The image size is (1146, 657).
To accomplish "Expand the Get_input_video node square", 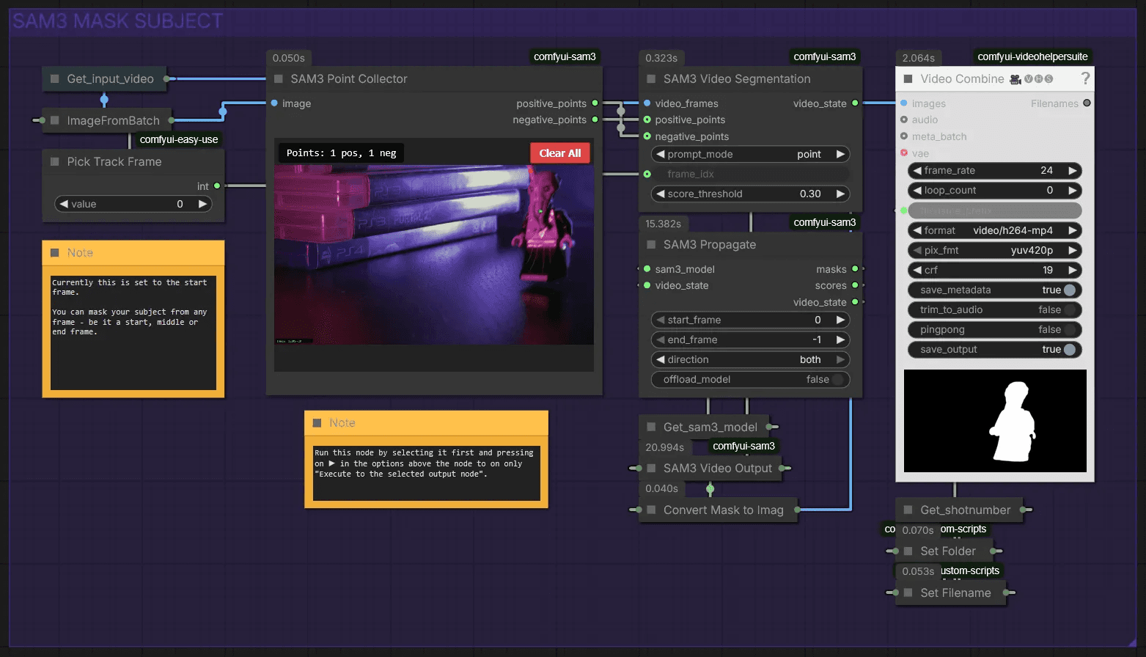I will point(54,78).
